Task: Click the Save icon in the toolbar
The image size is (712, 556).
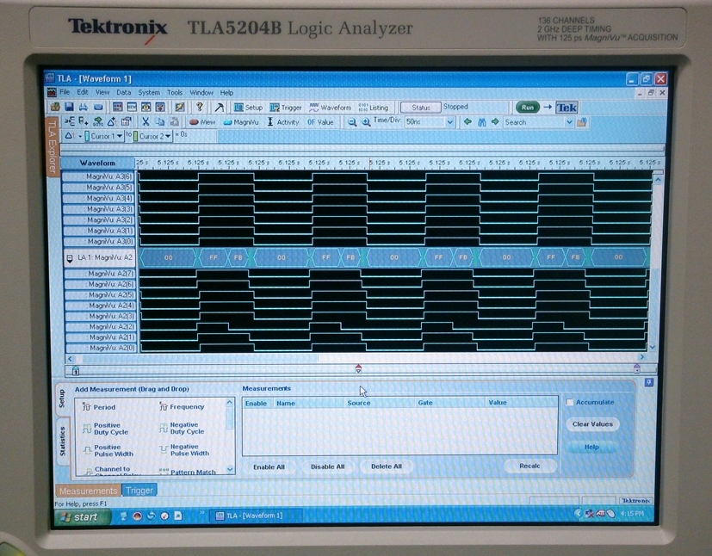Action: 69,107
